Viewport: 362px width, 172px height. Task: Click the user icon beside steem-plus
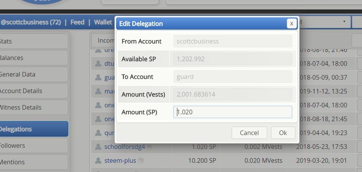point(98,160)
